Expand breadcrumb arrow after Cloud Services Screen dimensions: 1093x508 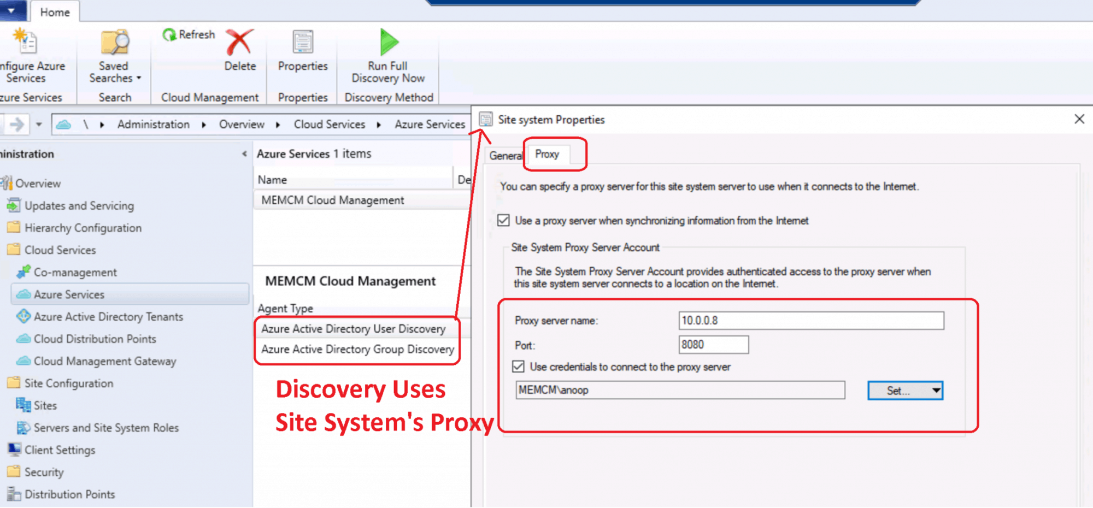tap(379, 125)
